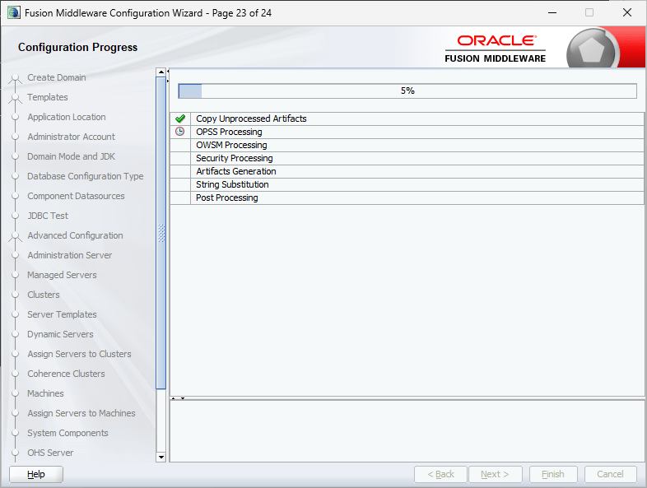Screen dimensions: 647x488
Task: Click the Advanced Configuration step node icon
Action: coord(16,237)
